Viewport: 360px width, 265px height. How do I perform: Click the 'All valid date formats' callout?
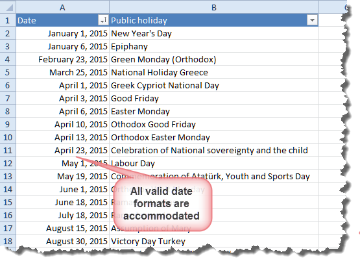pyautogui.click(x=162, y=204)
